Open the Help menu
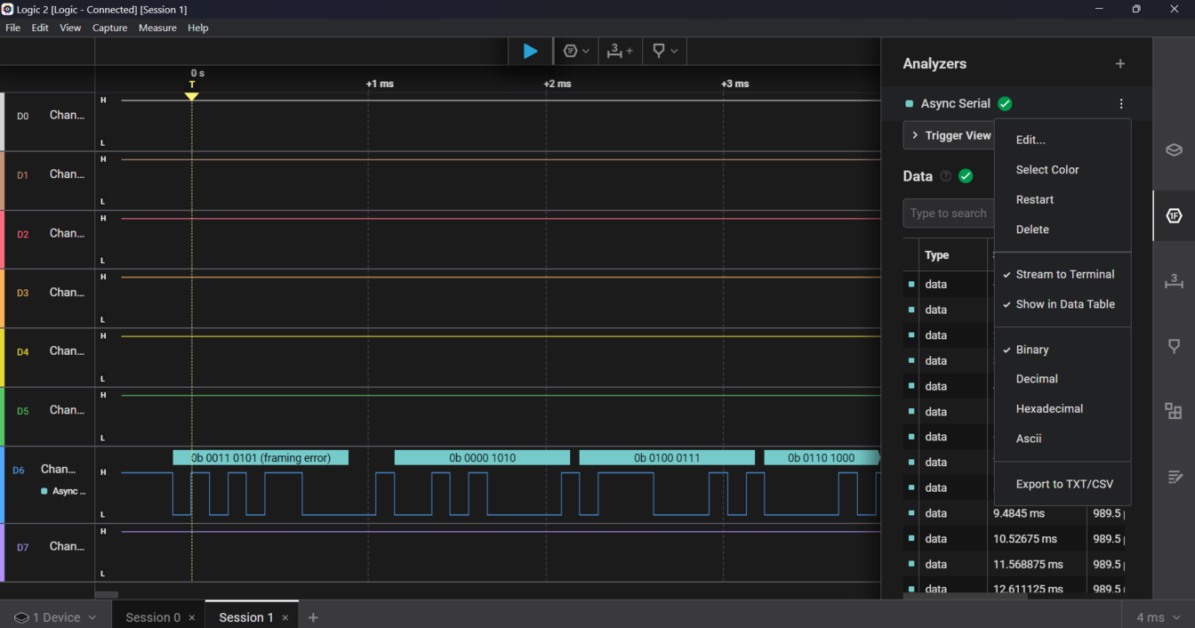This screenshot has height=628, width=1195. point(197,28)
